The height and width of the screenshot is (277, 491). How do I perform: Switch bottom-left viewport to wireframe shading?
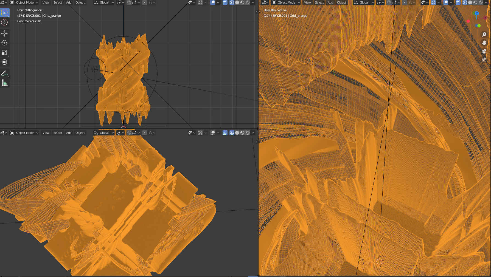click(x=232, y=133)
